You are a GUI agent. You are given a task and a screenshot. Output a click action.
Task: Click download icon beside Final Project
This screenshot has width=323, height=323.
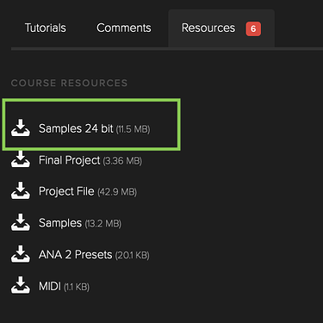pos(21,159)
